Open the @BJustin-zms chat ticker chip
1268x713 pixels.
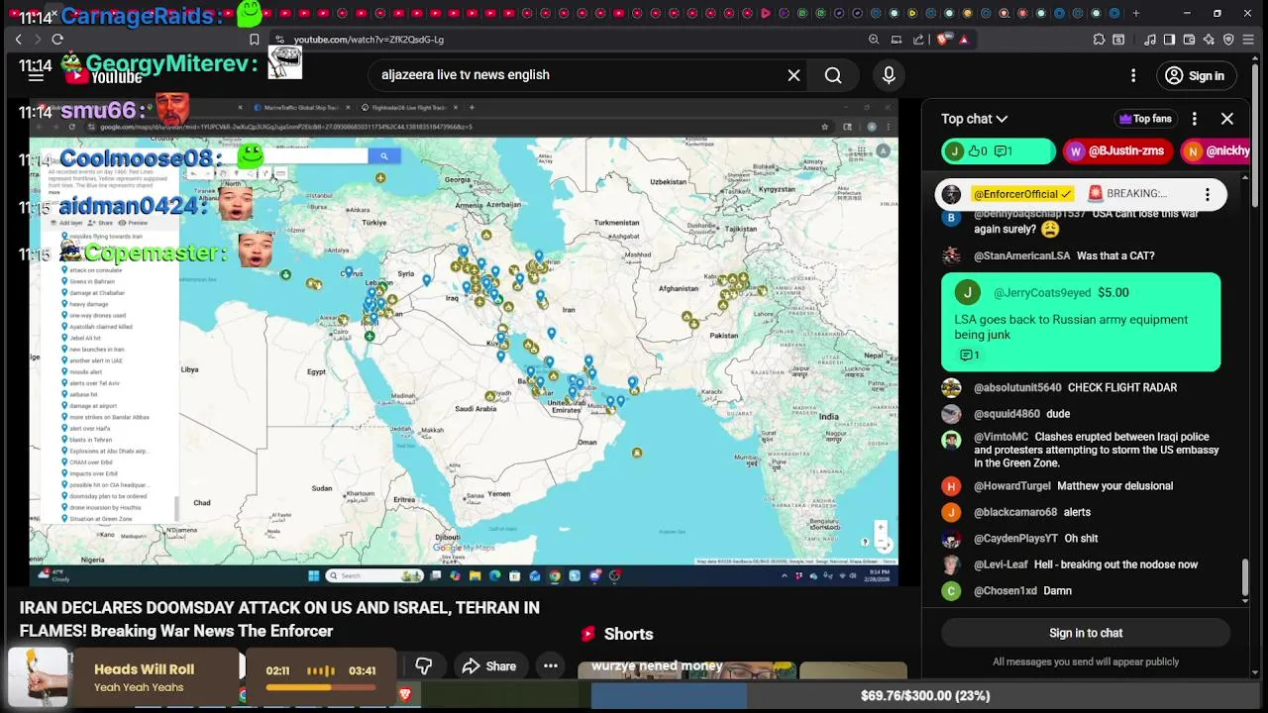[x=1117, y=152]
